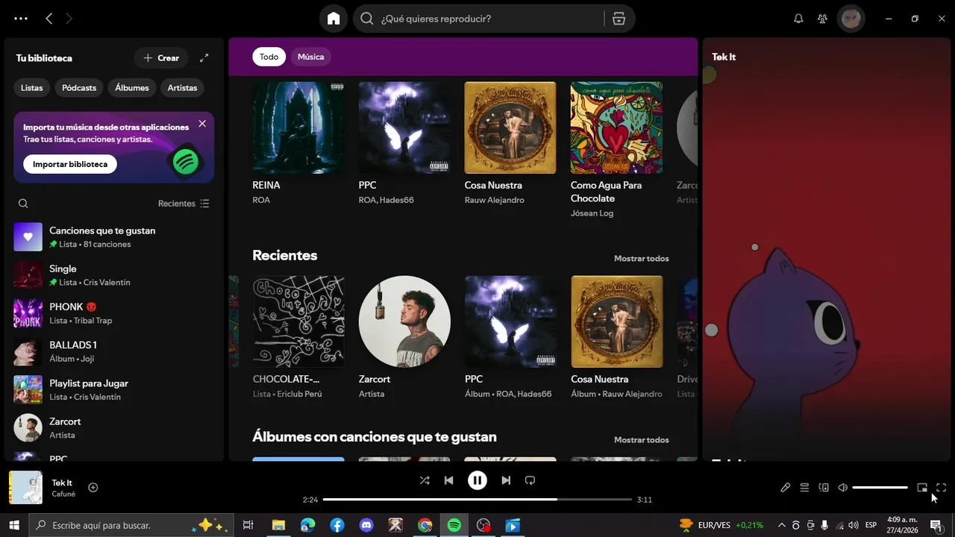Open Discord from the taskbar
The width and height of the screenshot is (955, 537).
tap(366, 525)
